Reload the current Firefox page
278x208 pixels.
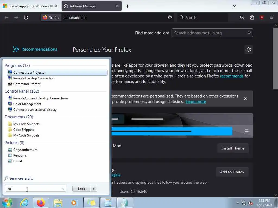click(x=26, y=18)
